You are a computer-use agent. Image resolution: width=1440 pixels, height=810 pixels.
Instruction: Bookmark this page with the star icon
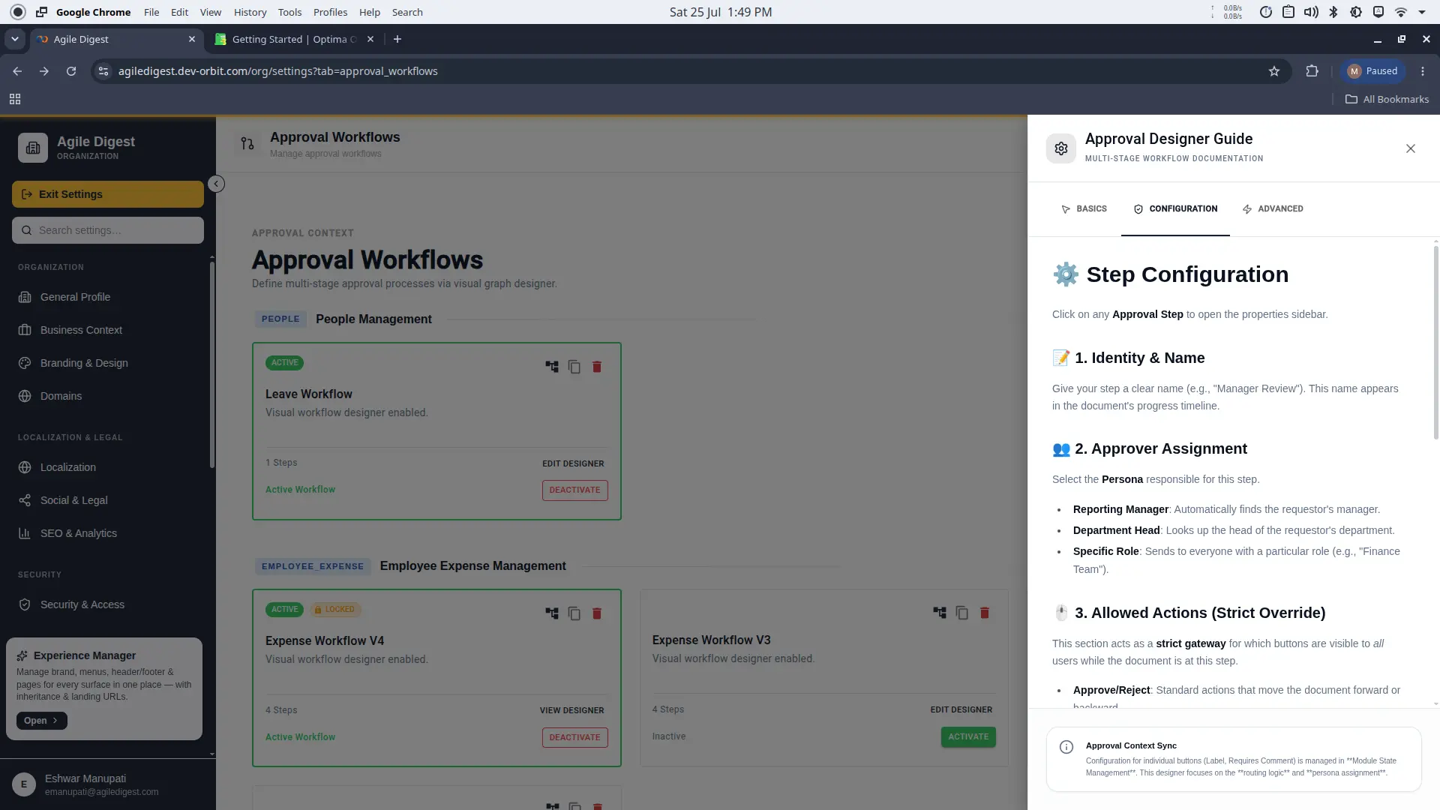coord(1274,71)
